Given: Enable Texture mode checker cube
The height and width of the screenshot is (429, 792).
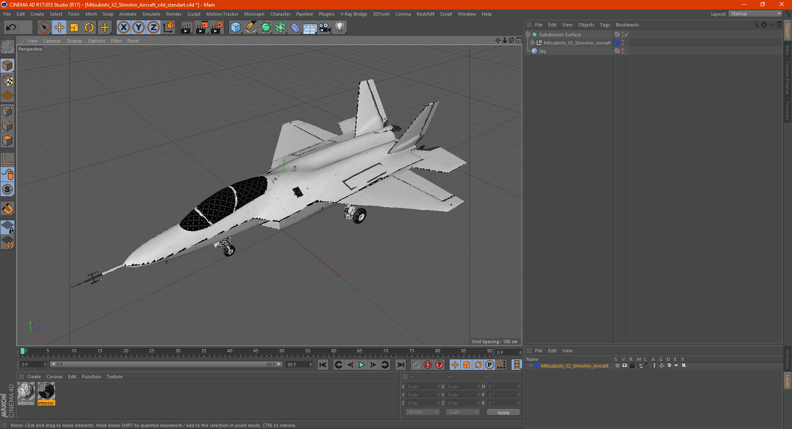Looking at the screenshot, I should 7,81.
